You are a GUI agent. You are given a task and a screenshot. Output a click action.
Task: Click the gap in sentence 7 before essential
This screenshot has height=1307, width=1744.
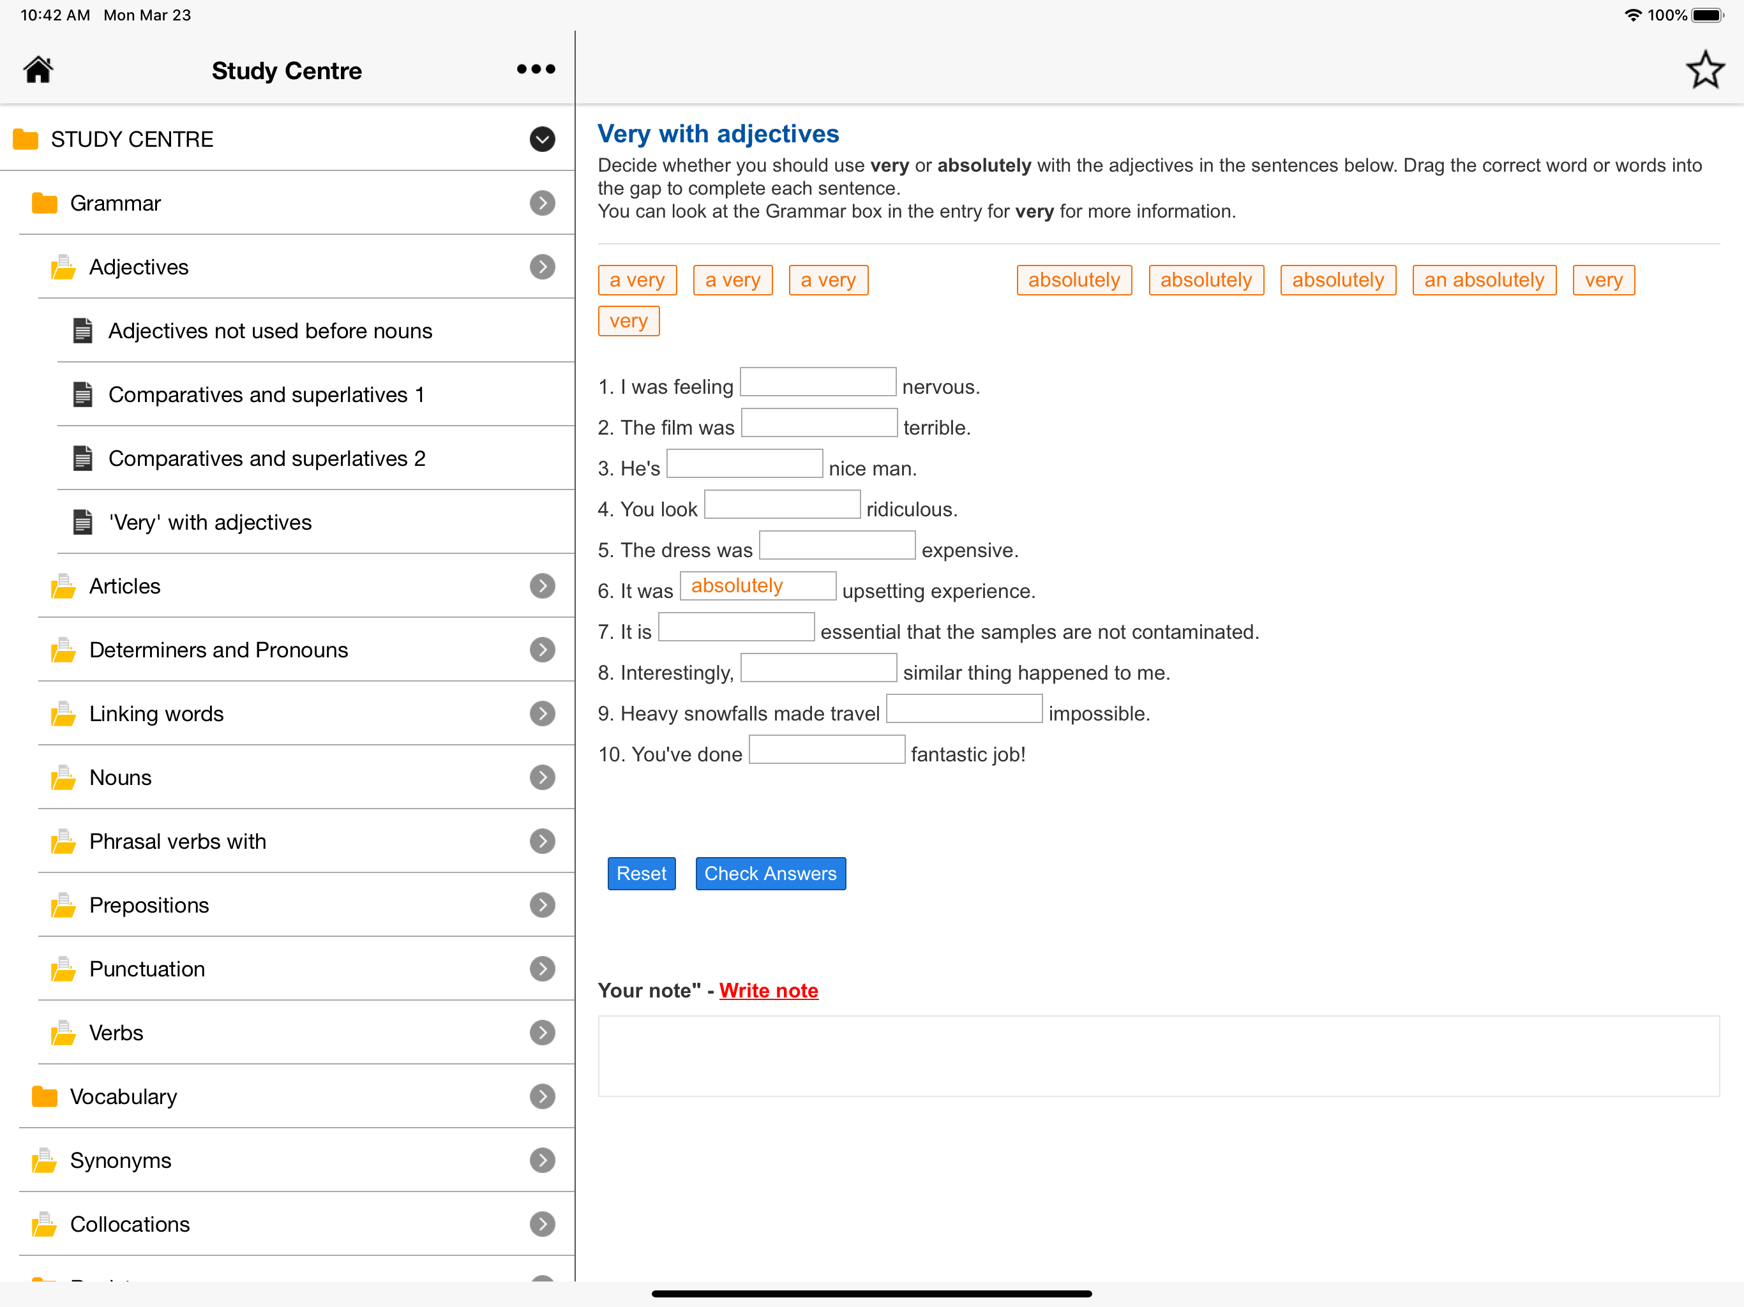[737, 627]
